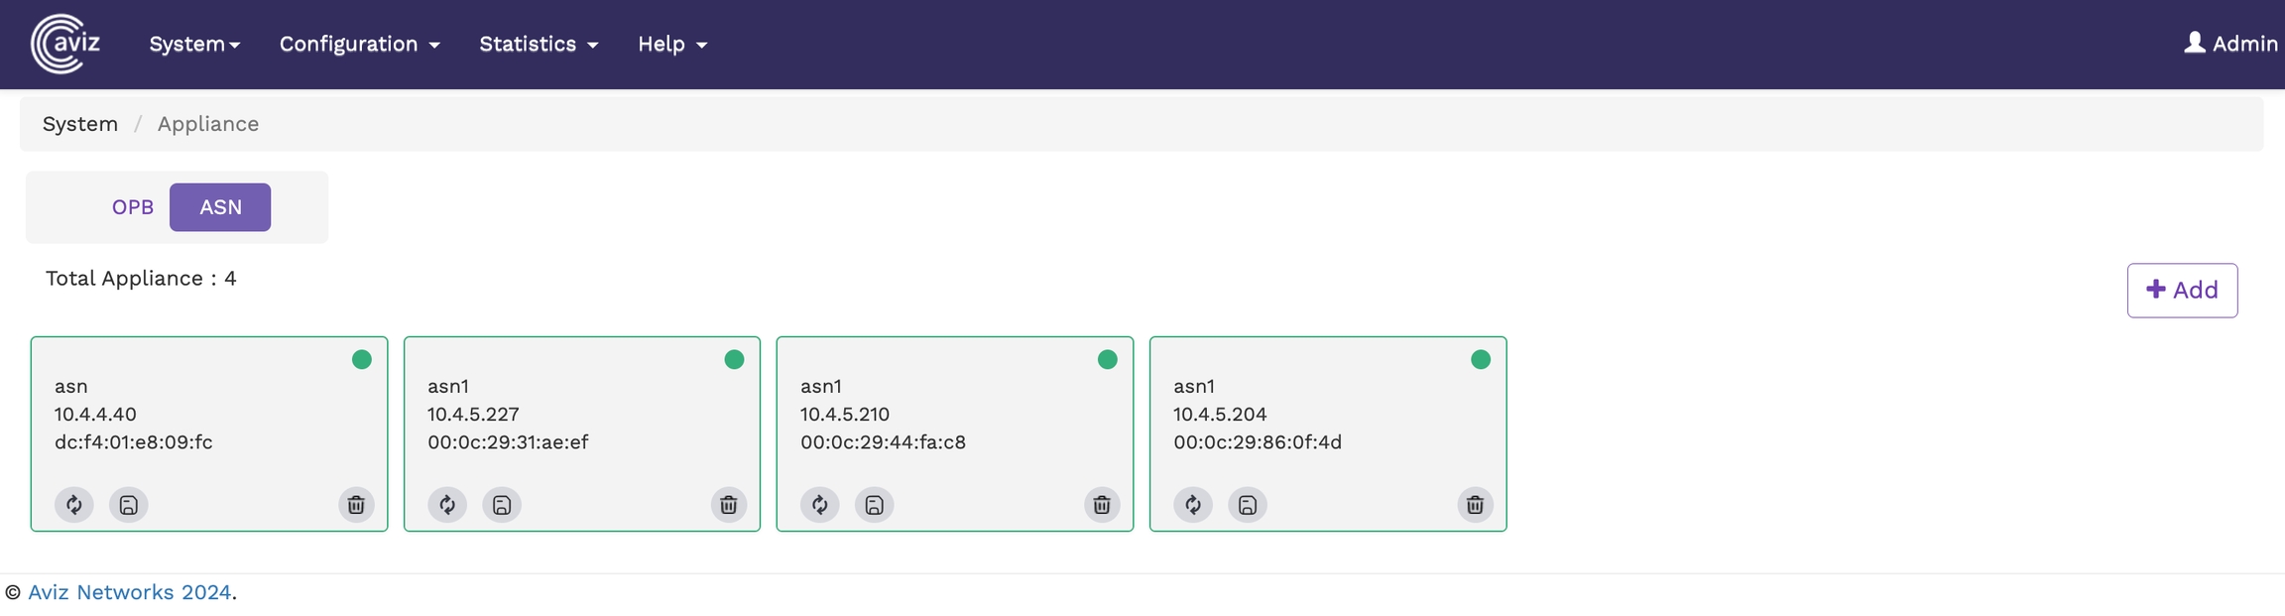Open the Admin user menu
The width and height of the screenshot is (2285, 616).
point(2230,44)
